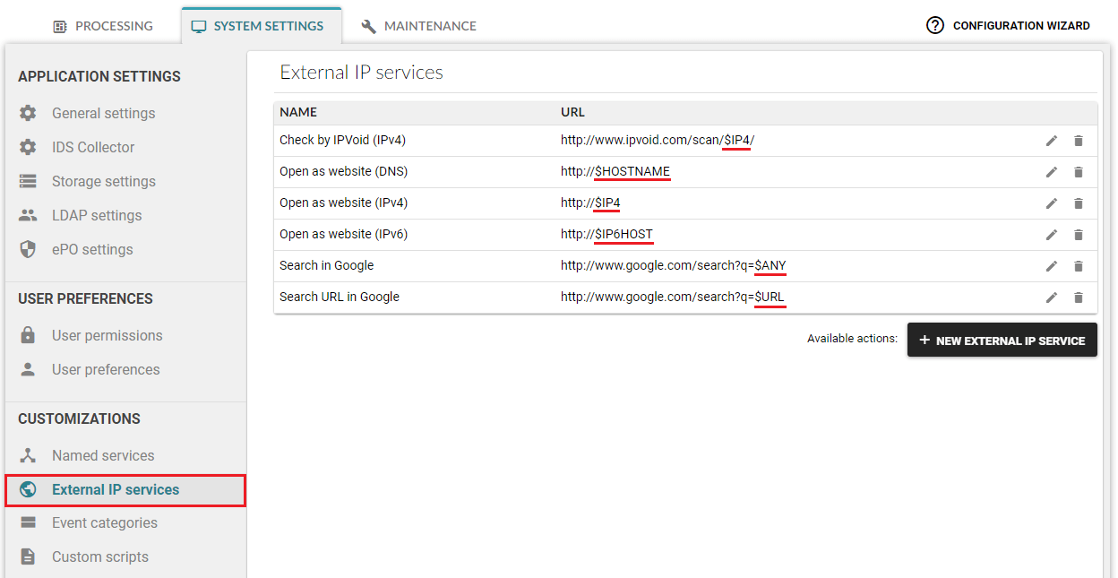
Task: Edit the Search URL in Google entry
Action: pyautogui.click(x=1052, y=298)
